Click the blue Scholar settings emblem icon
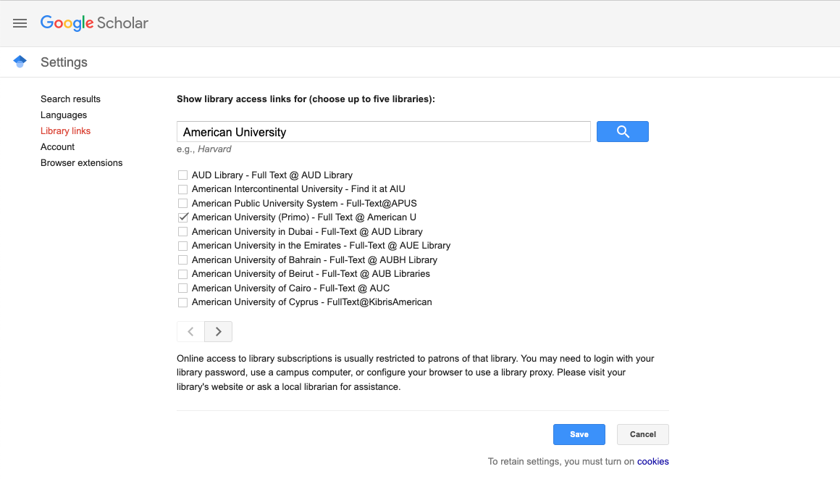Image resolution: width=840 pixels, height=482 pixels. pos(20,62)
